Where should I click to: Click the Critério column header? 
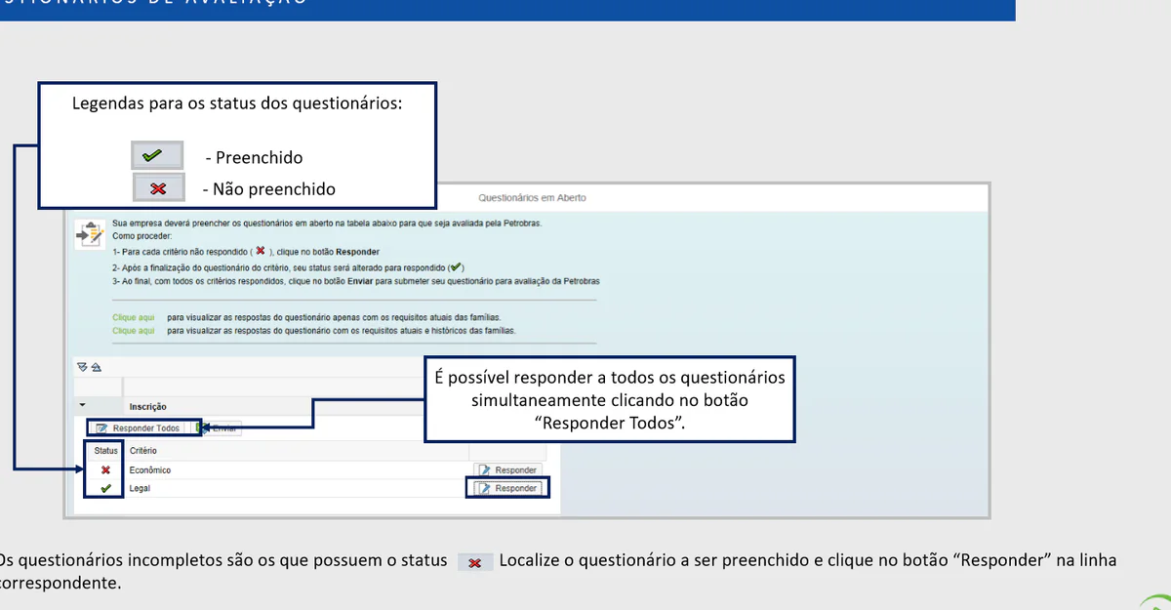143,451
